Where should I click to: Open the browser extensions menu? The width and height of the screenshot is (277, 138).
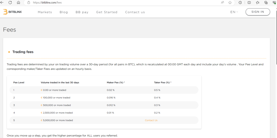[240, 3]
